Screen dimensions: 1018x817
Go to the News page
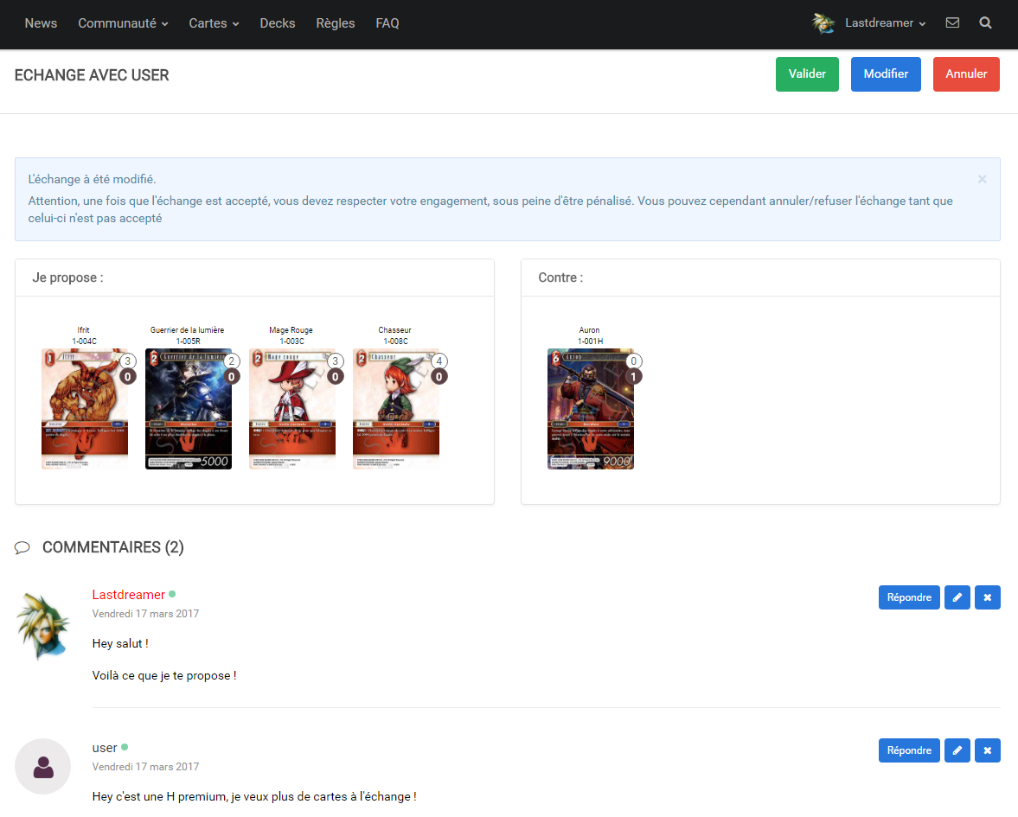coord(41,23)
